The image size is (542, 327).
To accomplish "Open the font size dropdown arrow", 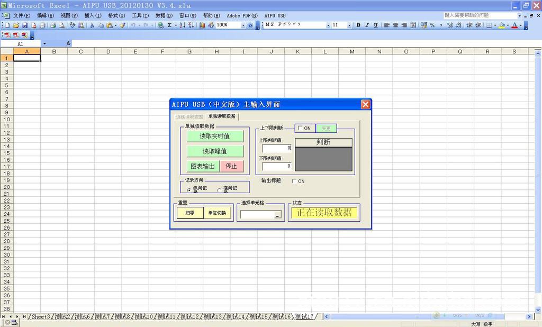I will tap(349, 25).
